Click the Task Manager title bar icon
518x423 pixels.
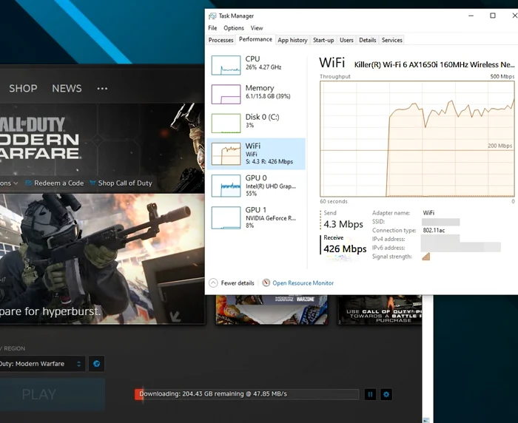click(x=212, y=16)
